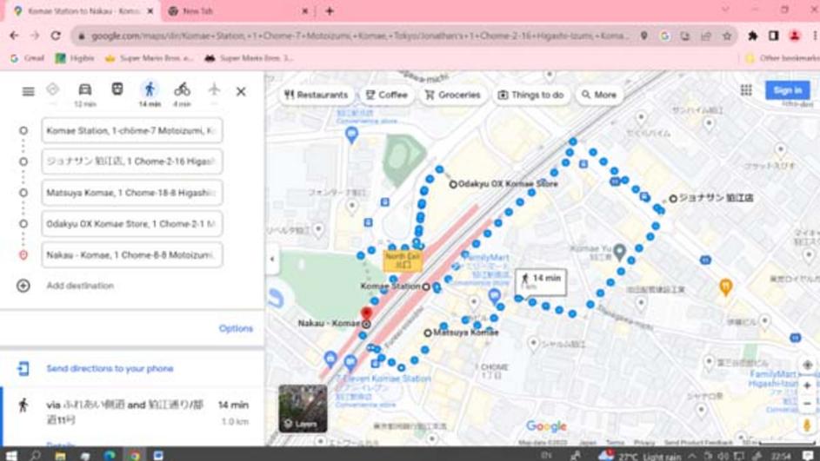
Task: Open the Google Maps hamburger menu
Action: tap(28, 91)
